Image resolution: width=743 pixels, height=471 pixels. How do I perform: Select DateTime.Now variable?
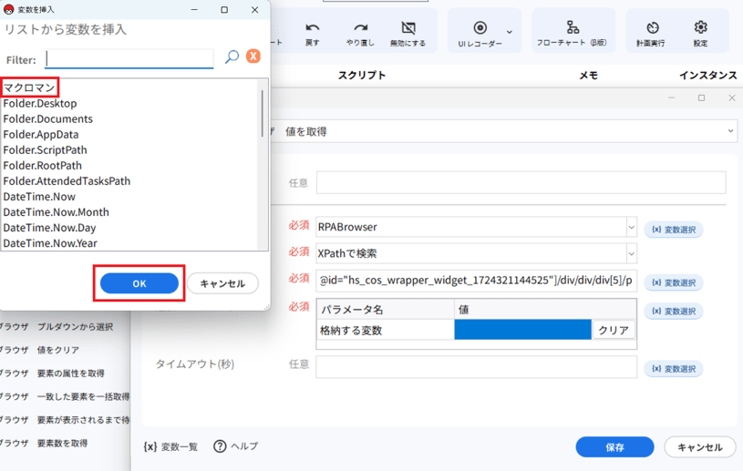tap(39, 197)
